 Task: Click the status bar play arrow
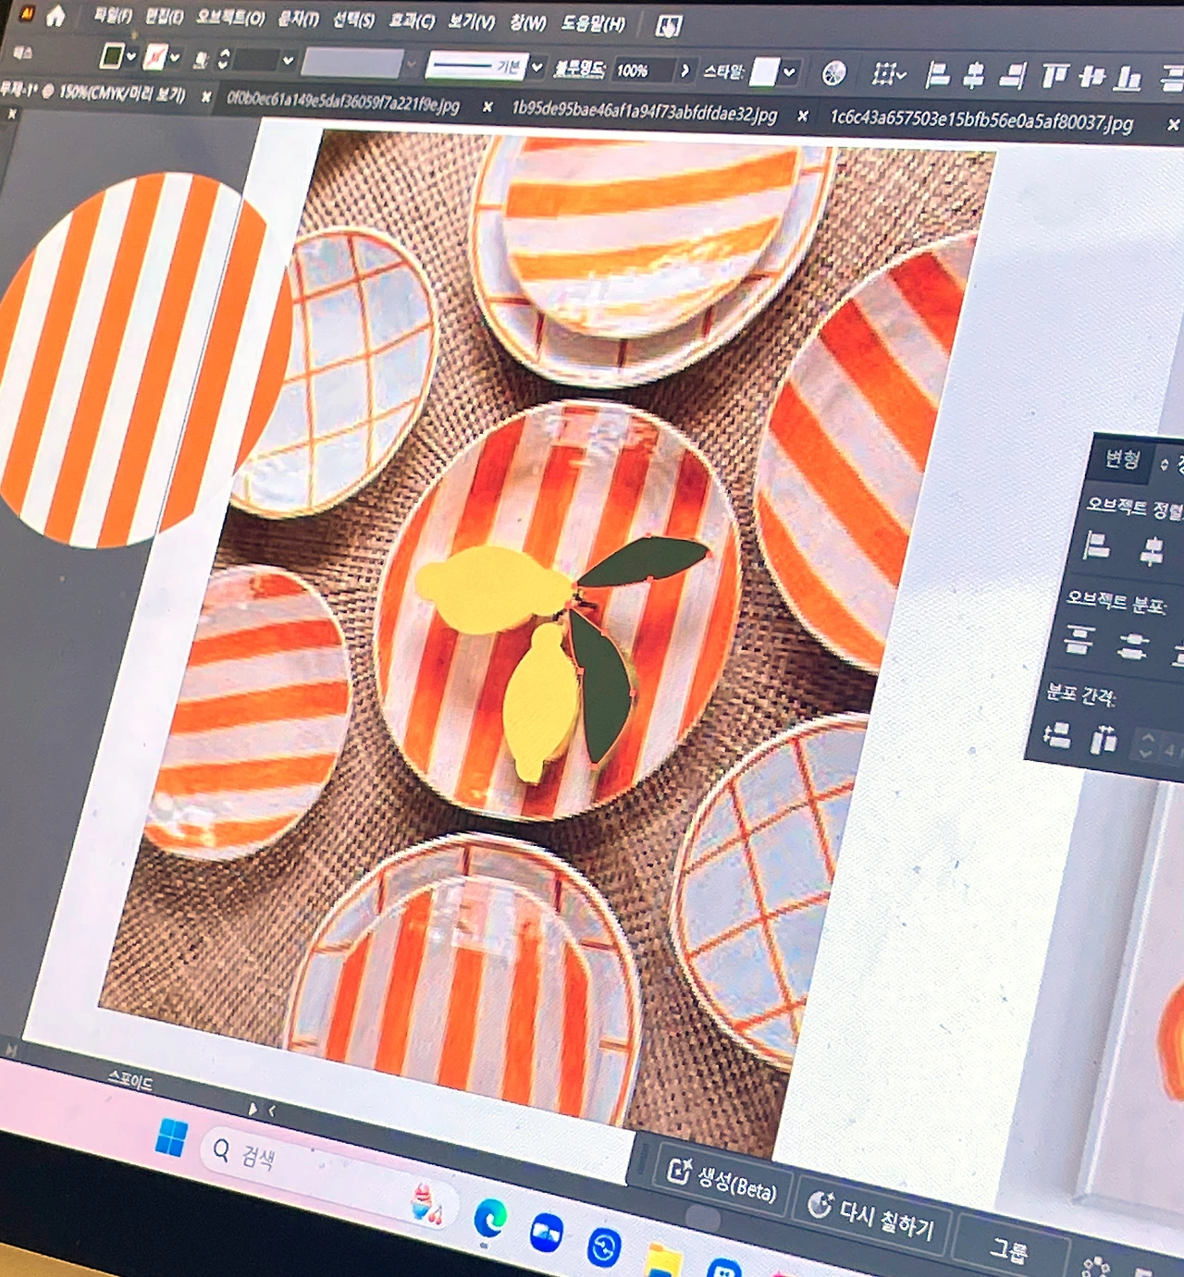(x=253, y=1108)
